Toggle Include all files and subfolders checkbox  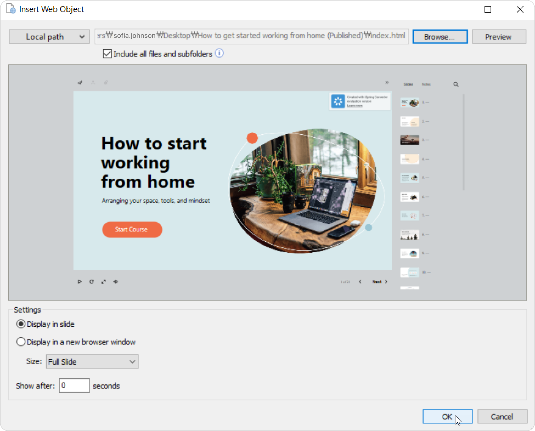click(107, 54)
